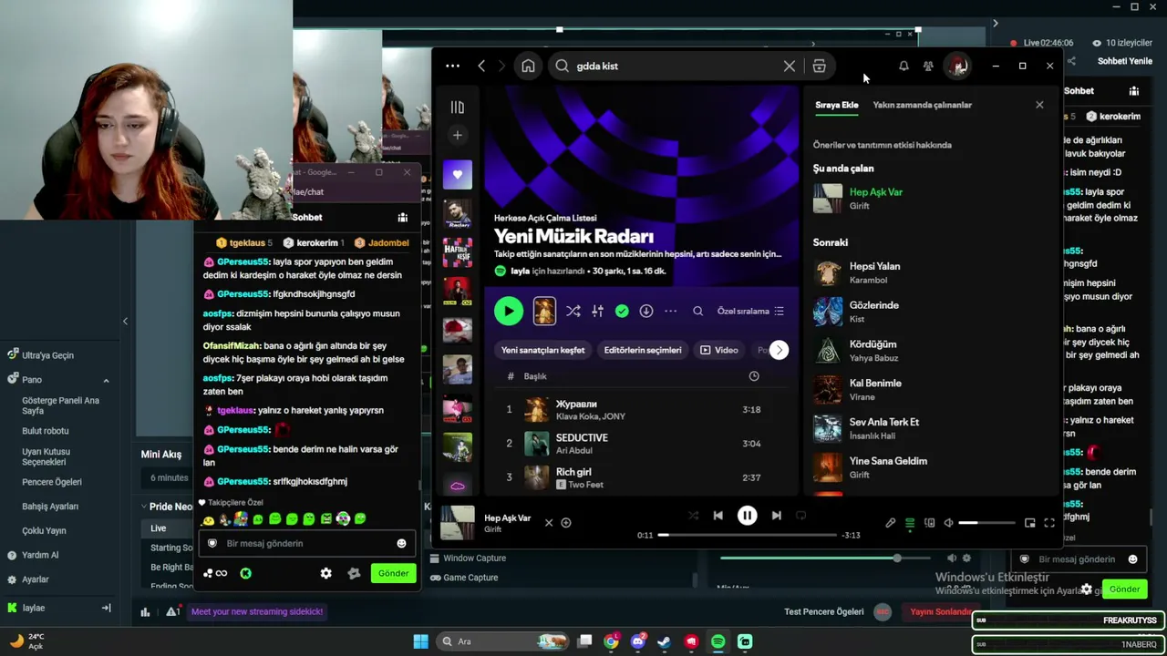Toggle the Spotify queue view
This screenshot has width=1167, height=656.
910,523
